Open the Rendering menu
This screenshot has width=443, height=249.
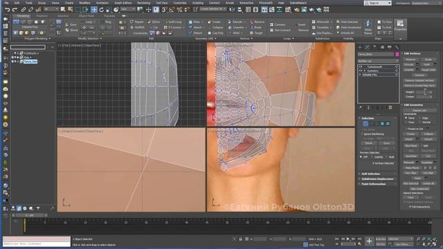pyautogui.click(x=143, y=3)
